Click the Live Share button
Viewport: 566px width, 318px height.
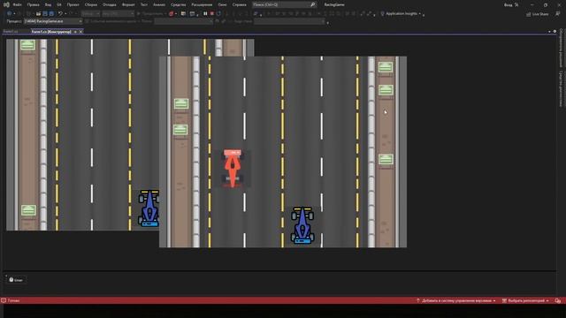click(x=537, y=14)
